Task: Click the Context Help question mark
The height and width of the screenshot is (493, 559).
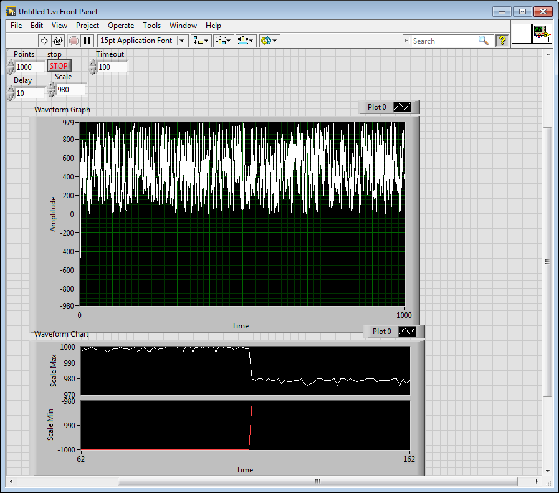Action: tap(502, 41)
